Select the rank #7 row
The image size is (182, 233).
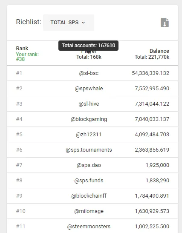[x=92, y=165]
